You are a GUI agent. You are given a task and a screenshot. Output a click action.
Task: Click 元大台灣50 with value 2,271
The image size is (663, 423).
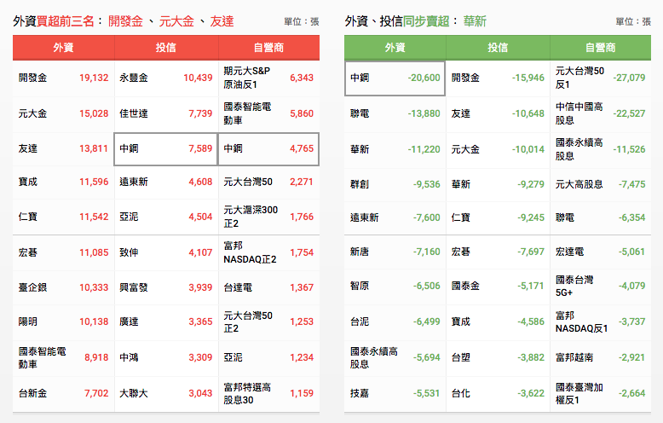point(248,182)
